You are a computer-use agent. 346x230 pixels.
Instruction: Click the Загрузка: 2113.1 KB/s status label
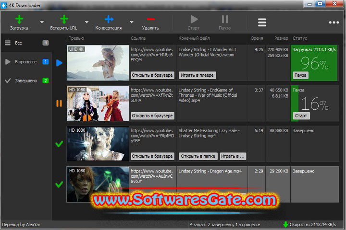tap(314, 50)
